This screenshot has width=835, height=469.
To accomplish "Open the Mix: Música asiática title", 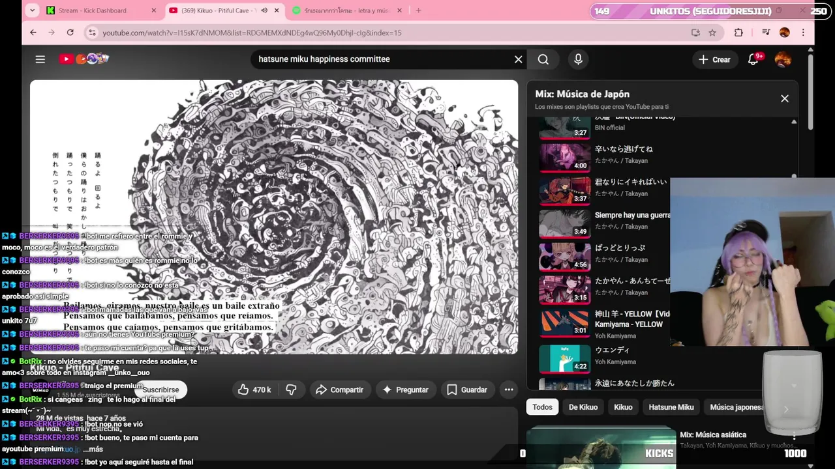I will (713, 434).
